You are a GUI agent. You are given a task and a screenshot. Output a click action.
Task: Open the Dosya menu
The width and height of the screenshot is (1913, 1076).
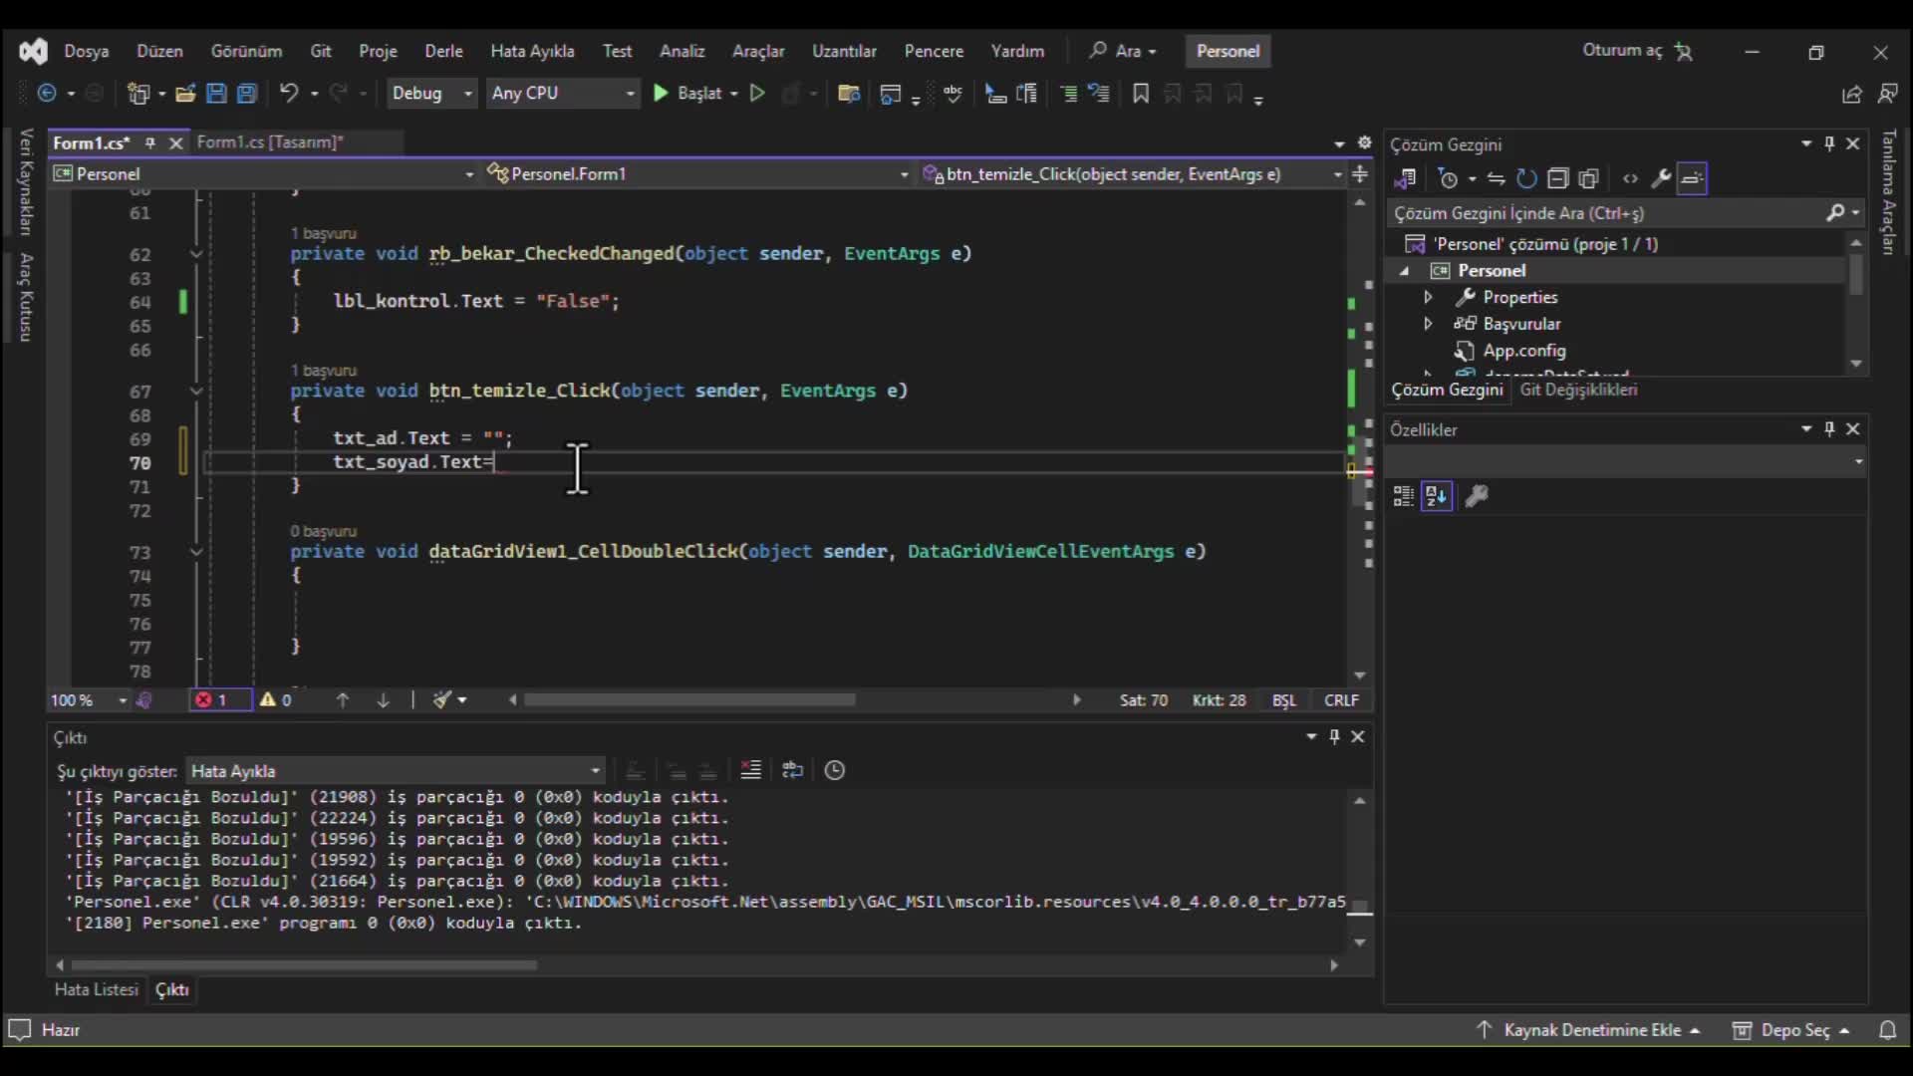87,51
